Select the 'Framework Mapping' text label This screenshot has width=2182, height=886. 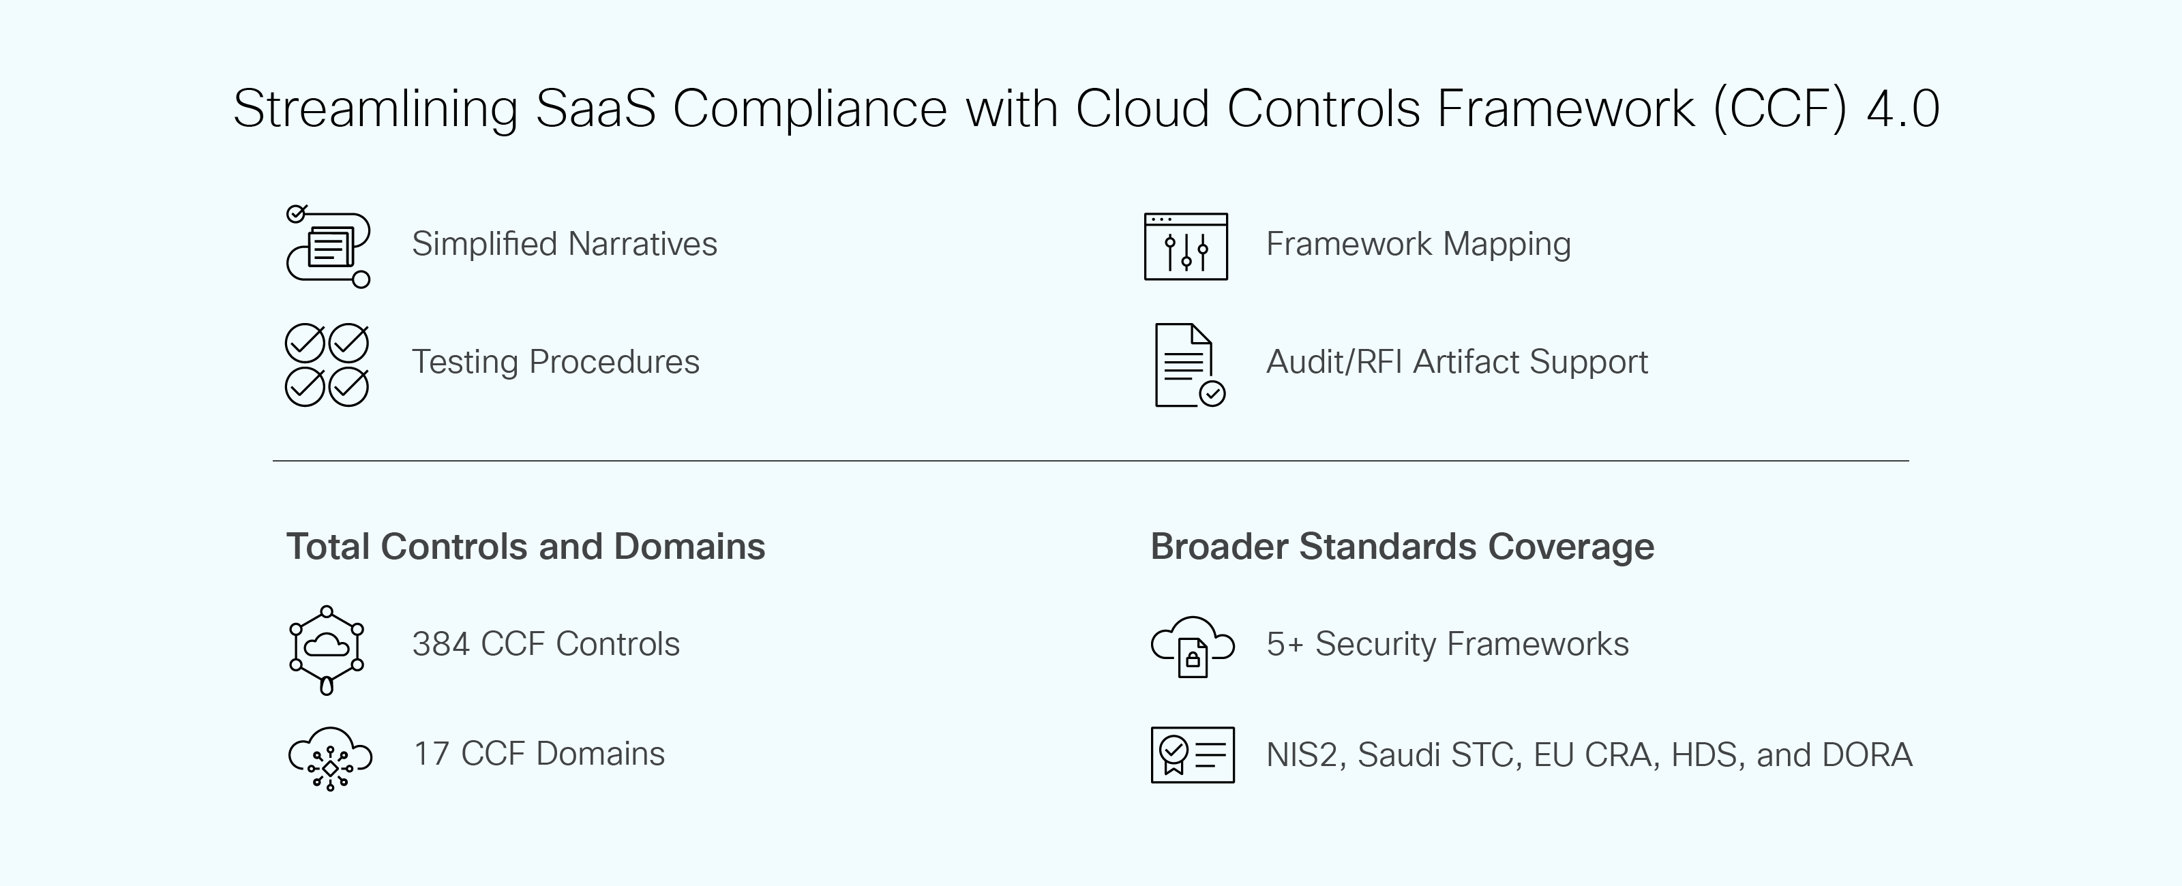[1418, 244]
